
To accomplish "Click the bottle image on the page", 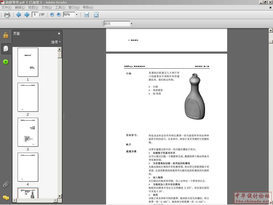I will pyautogui.click(x=194, y=96).
